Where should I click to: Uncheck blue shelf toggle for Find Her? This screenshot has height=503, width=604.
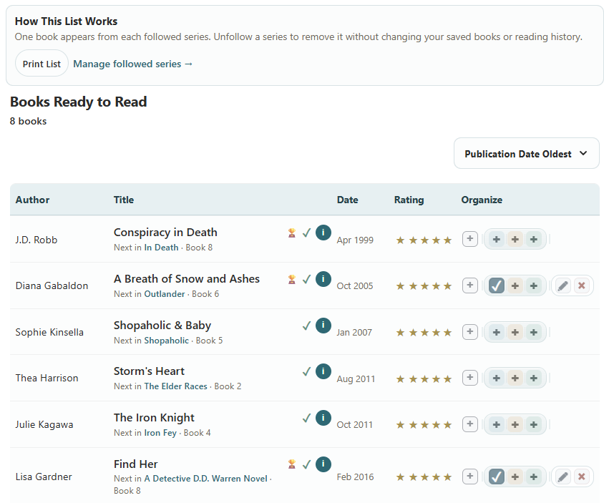[497, 477]
